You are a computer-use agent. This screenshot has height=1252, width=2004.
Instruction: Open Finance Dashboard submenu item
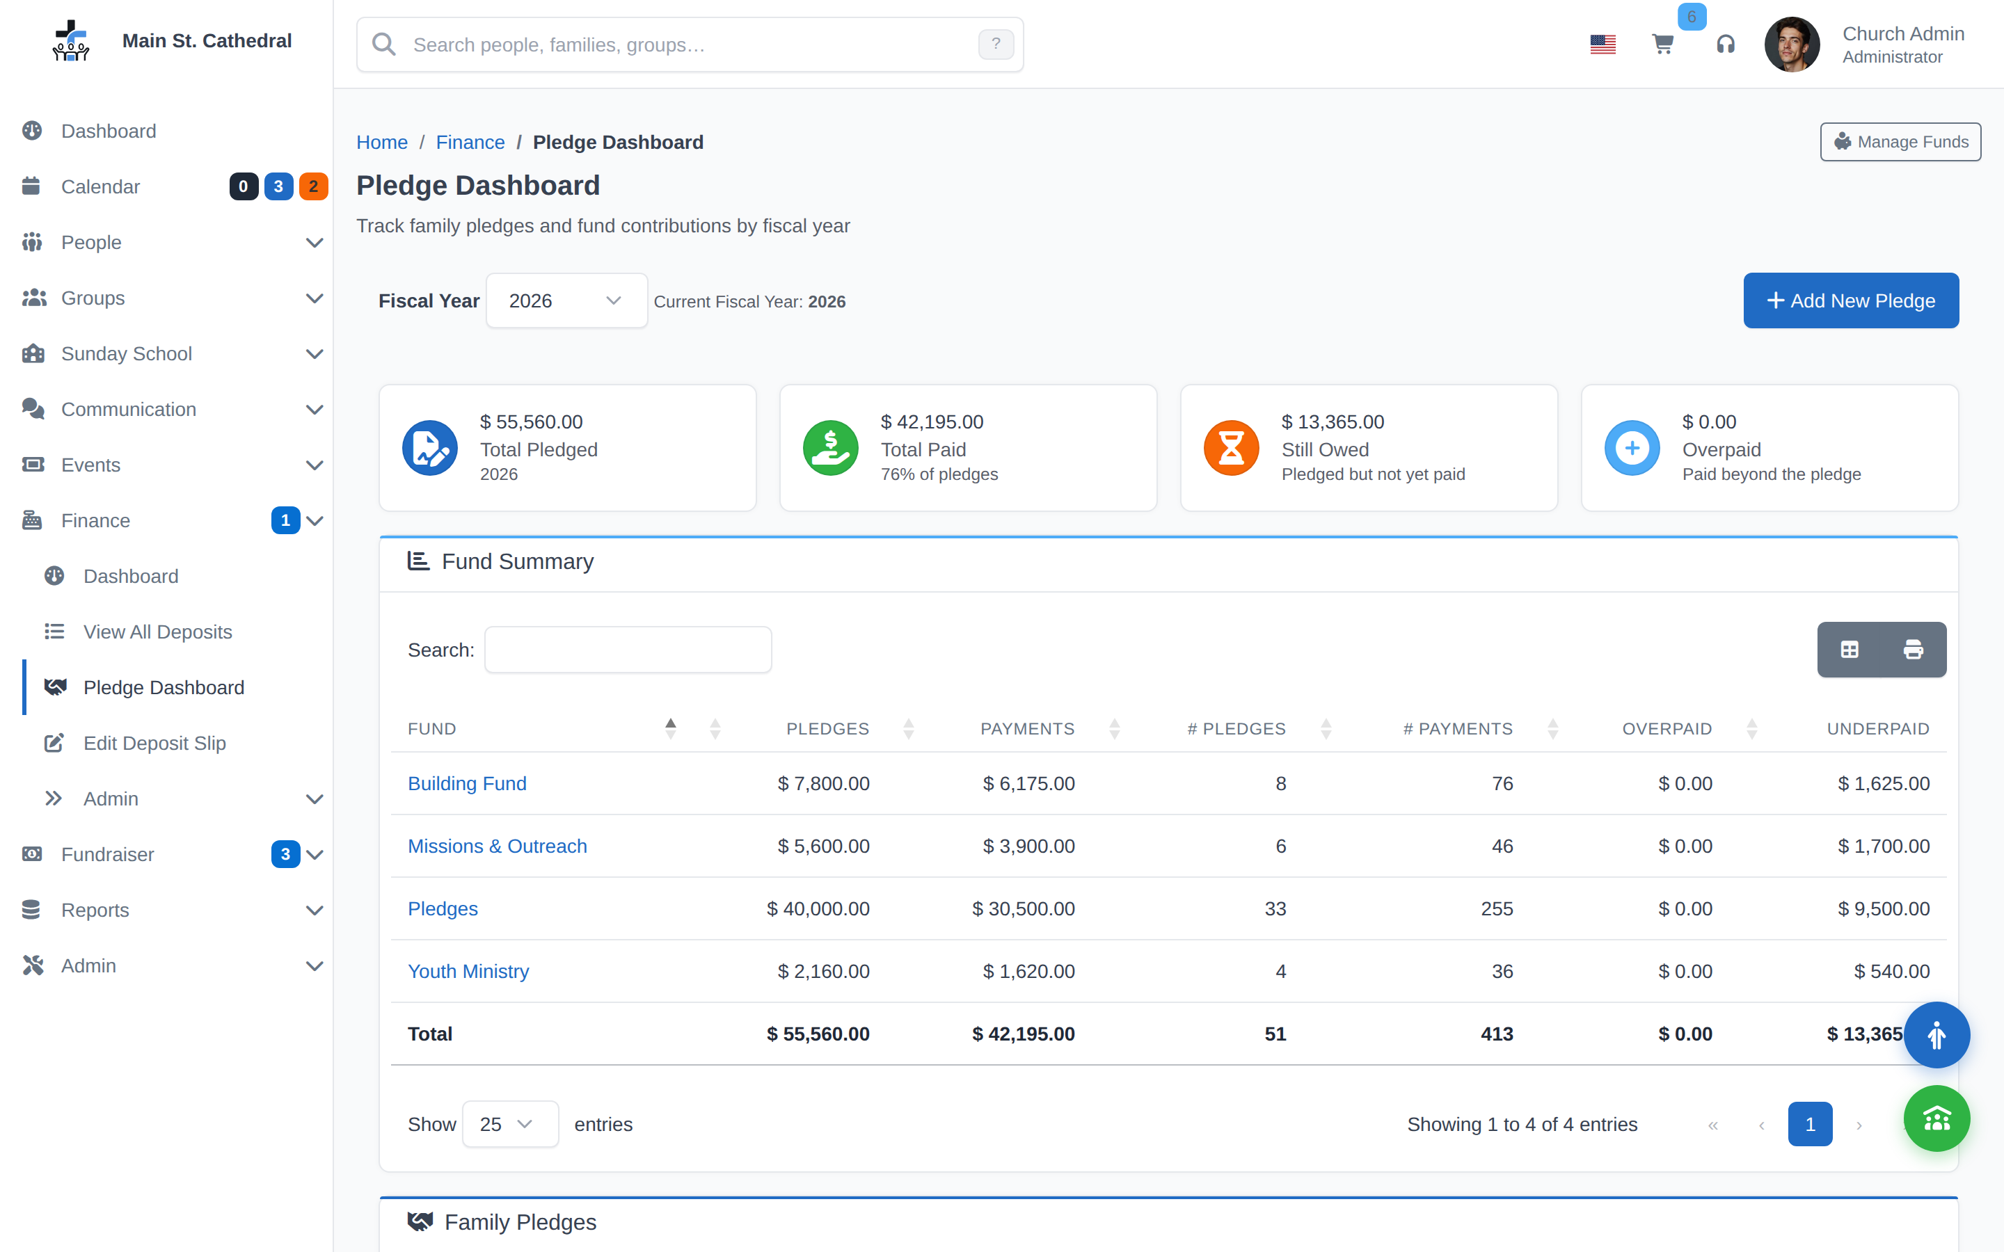131,577
